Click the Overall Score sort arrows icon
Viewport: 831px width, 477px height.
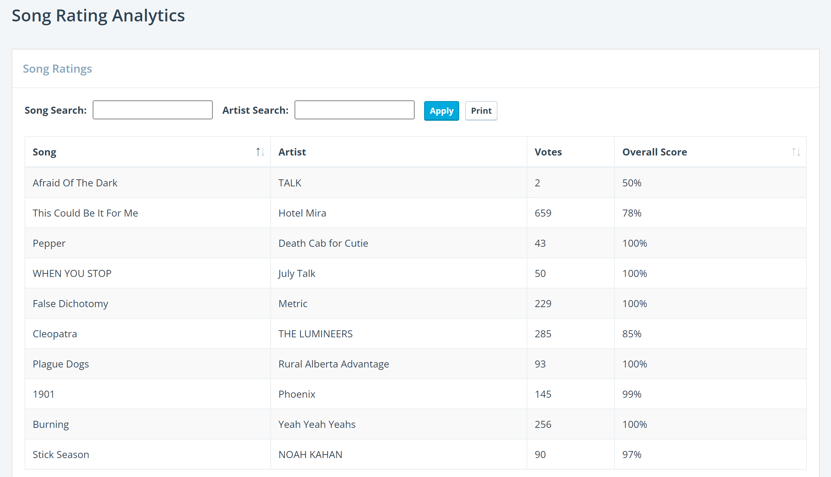(796, 152)
